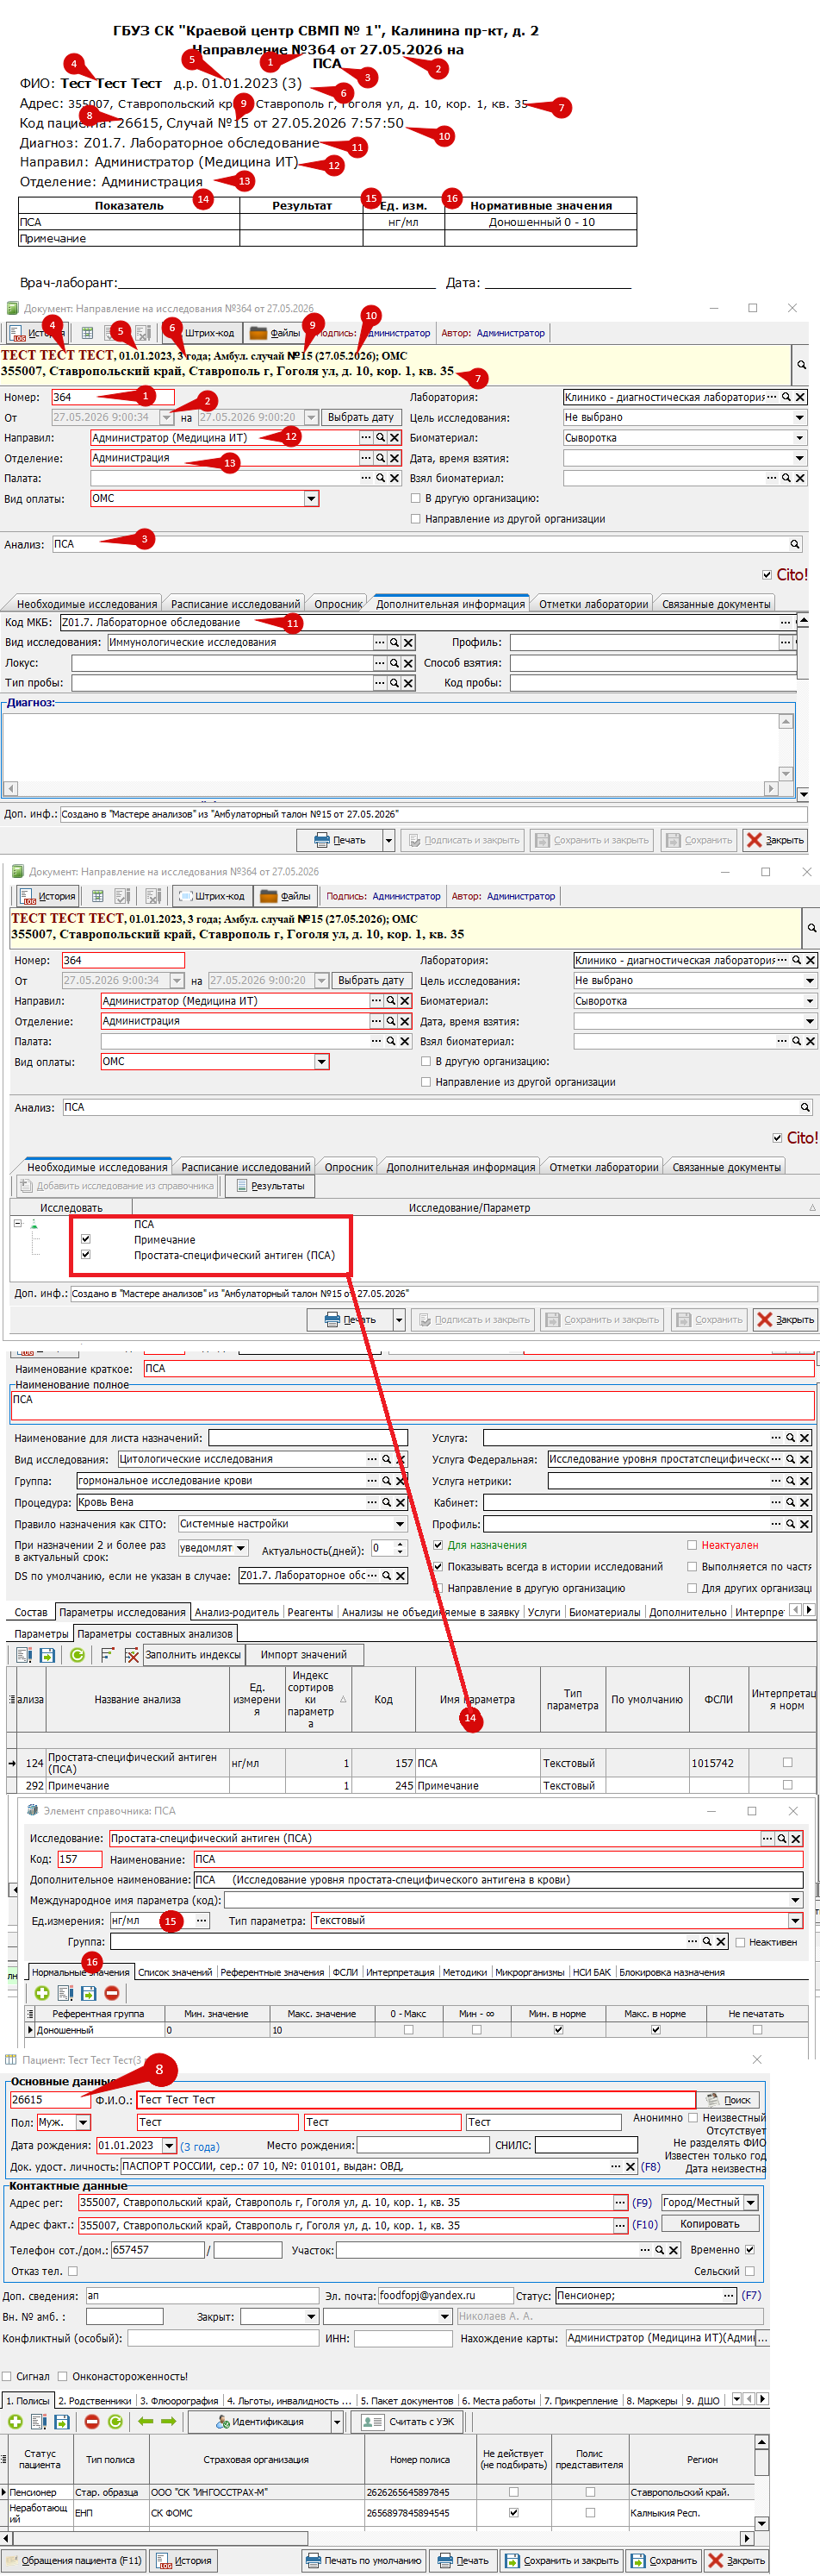Open Правило назначения как CITO dropdown
This screenshot has height=2576, width=820.
400,1524
